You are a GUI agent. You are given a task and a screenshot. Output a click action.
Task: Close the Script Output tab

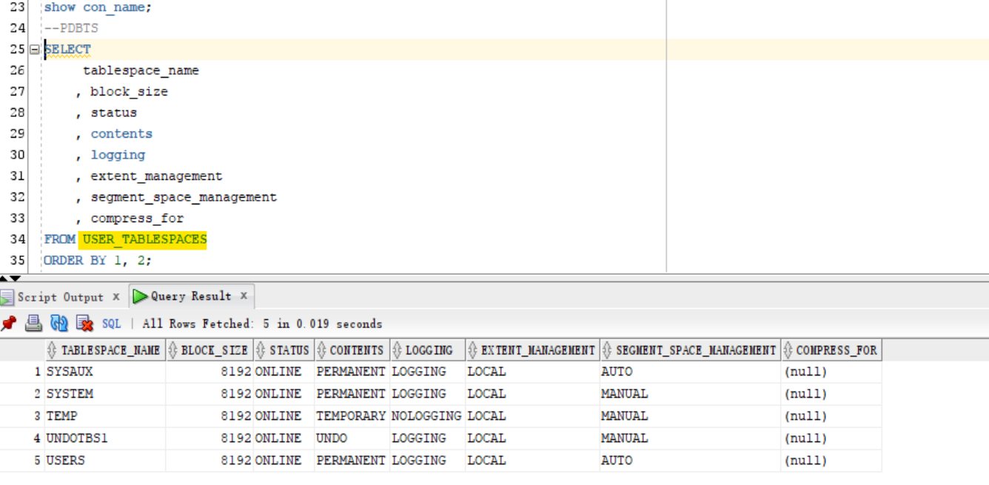(x=116, y=297)
